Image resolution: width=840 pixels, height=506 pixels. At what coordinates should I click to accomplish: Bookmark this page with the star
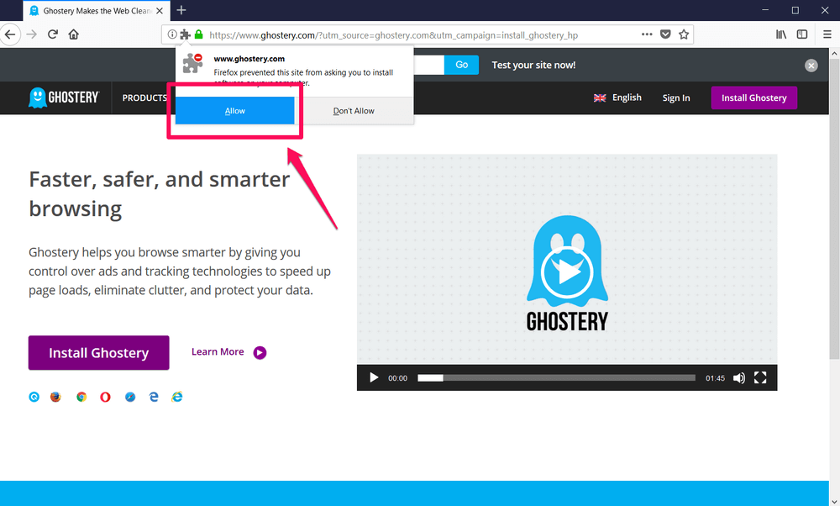[684, 34]
